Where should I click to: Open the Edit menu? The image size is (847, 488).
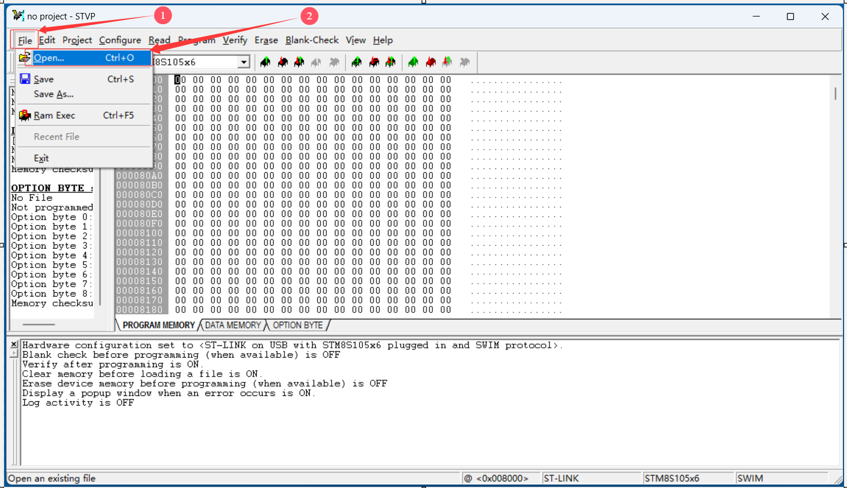pos(47,40)
